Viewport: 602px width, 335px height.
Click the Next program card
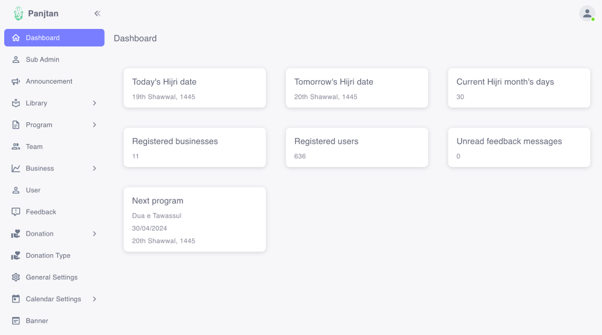pyautogui.click(x=194, y=219)
